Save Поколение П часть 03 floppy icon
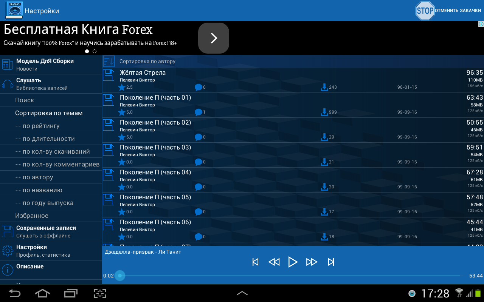Image resolution: width=484 pixels, height=302 pixels. click(109, 150)
